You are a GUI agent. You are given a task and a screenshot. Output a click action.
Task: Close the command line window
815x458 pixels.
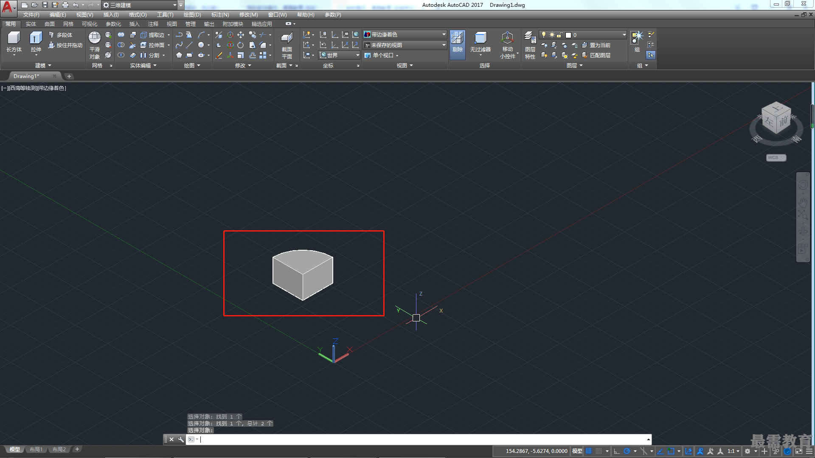tap(171, 439)
